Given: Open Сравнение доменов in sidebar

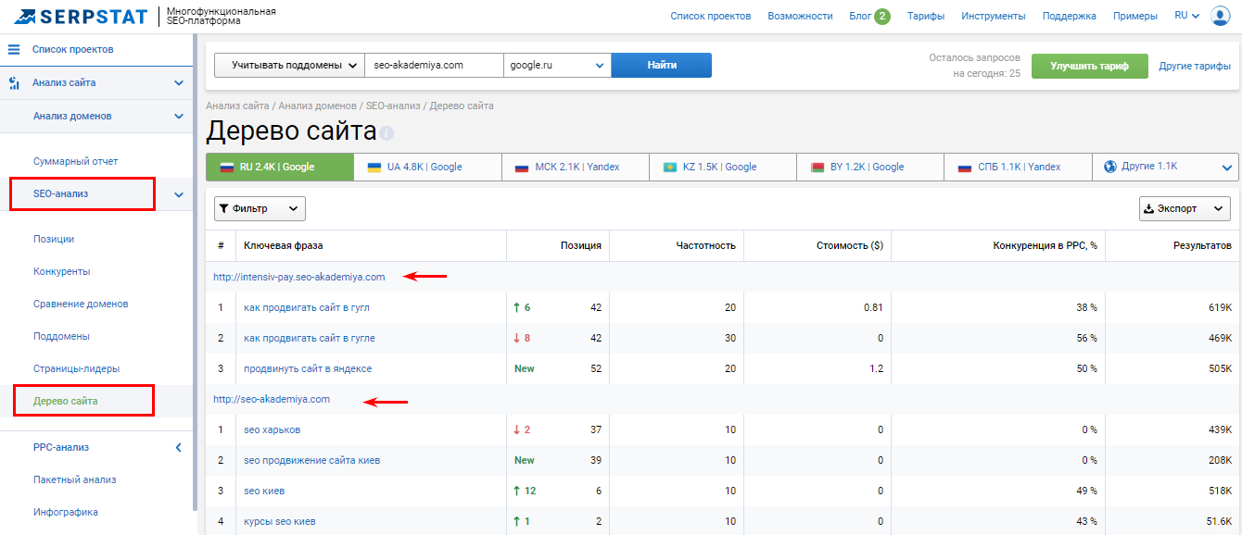Looking at the screenshot, I should pos(81,304).
